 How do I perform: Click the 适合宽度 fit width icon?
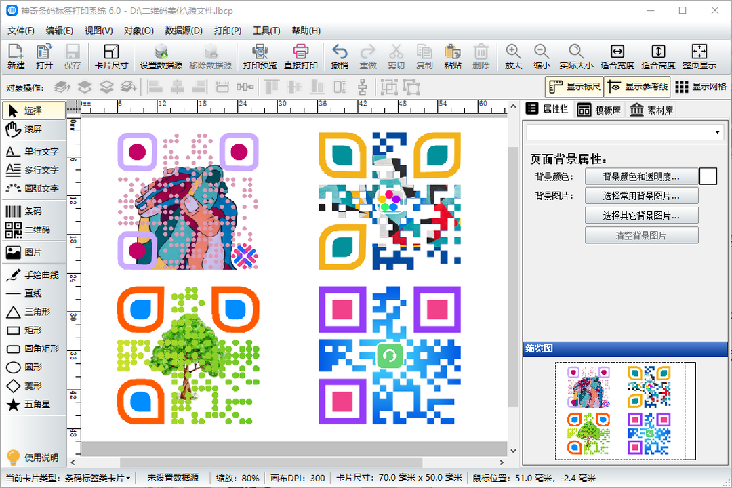coord(617,57)
